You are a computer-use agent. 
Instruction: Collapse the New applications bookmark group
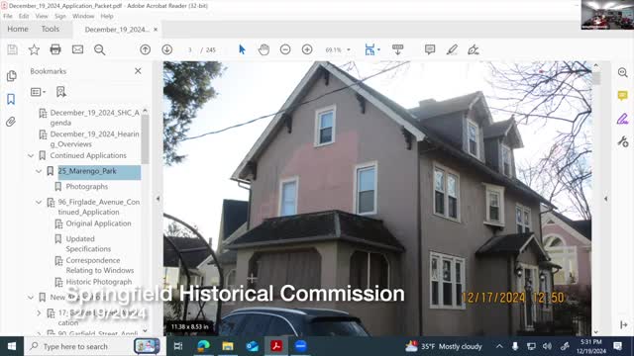31,298
